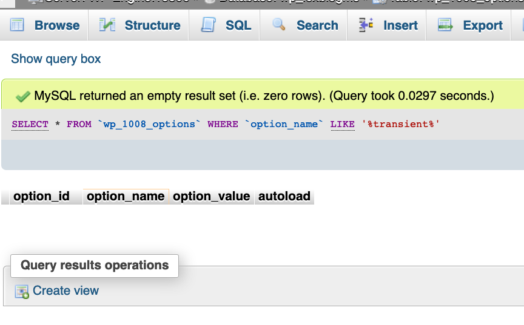
Task: Click the Query results operations legend
Action: tap(95, 266)
